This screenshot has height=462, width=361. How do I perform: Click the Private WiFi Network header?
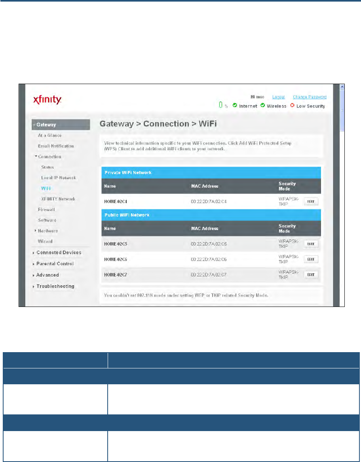(211, 173)
